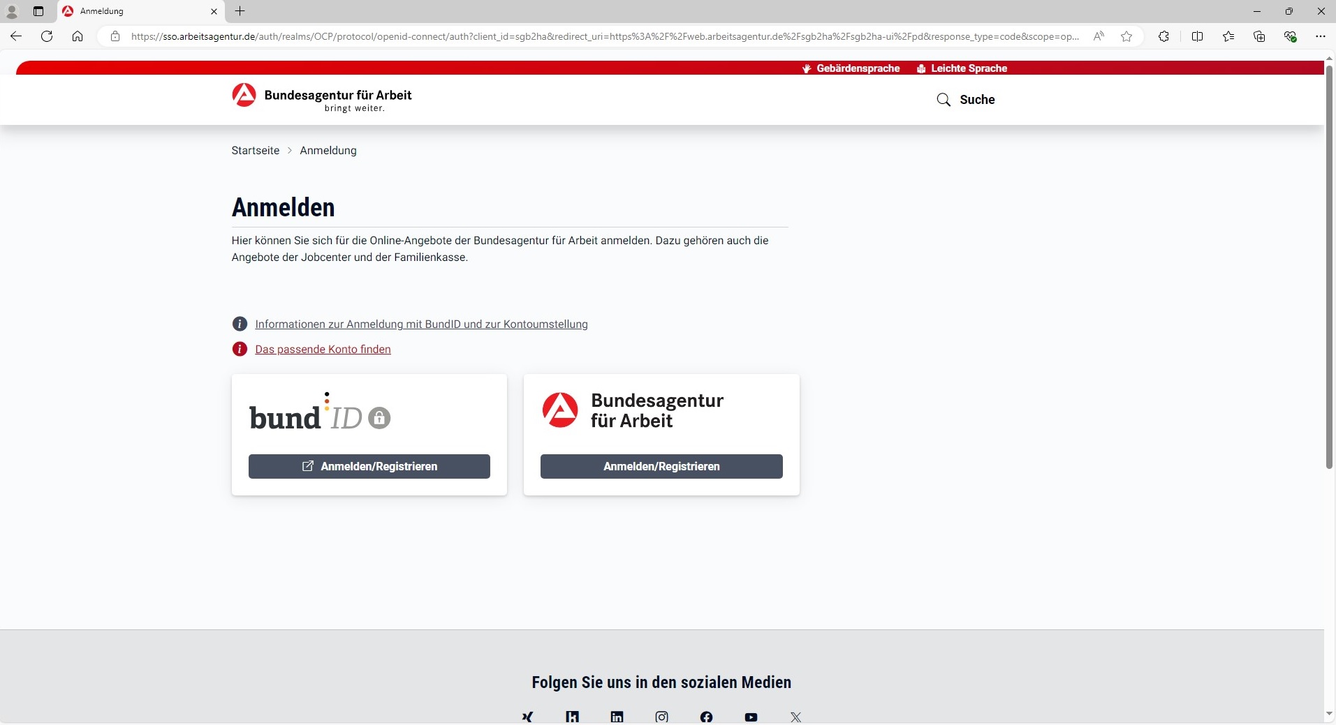Open the X (Twitter) social media icon
Screen dimensions: 1336x725
795,717
